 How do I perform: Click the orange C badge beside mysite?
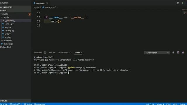30,14
